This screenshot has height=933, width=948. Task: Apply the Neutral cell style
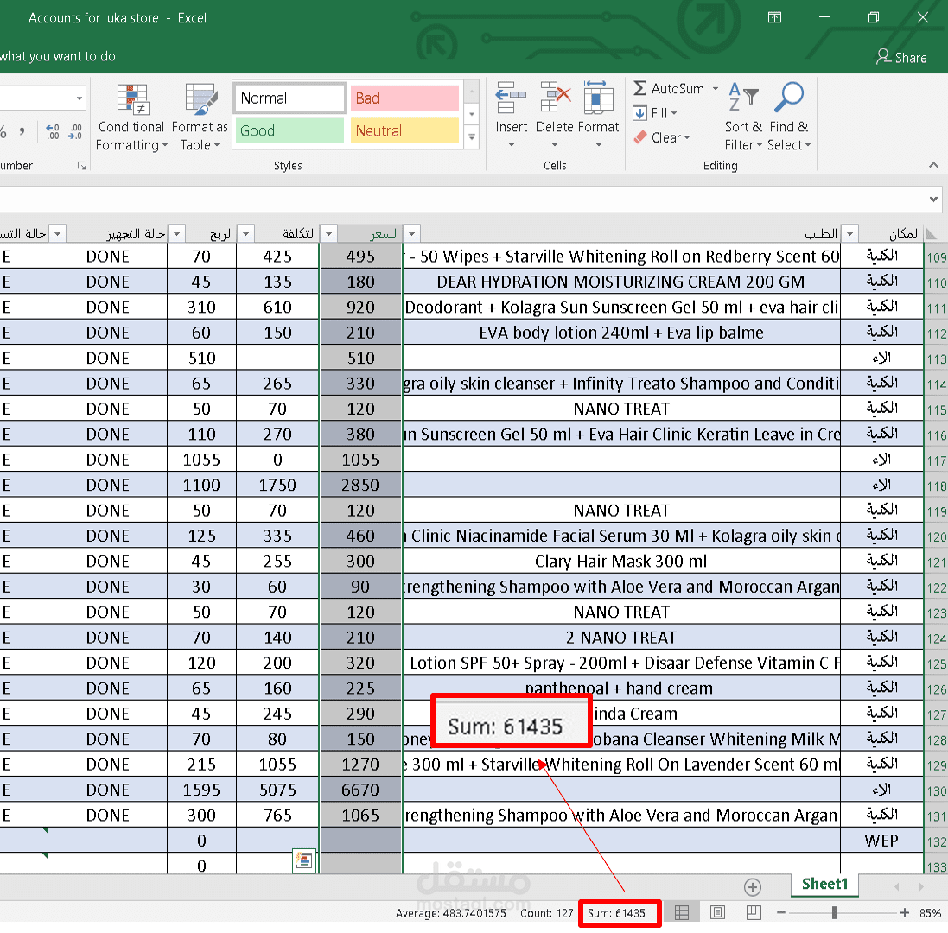tap(404, 130)
